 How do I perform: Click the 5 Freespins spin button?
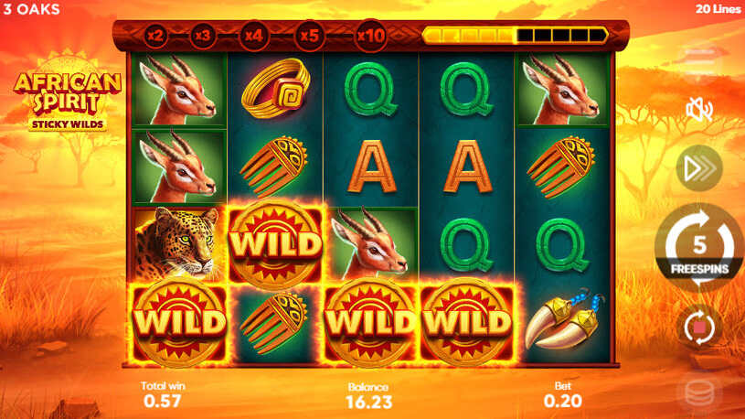tap(699, 247)
